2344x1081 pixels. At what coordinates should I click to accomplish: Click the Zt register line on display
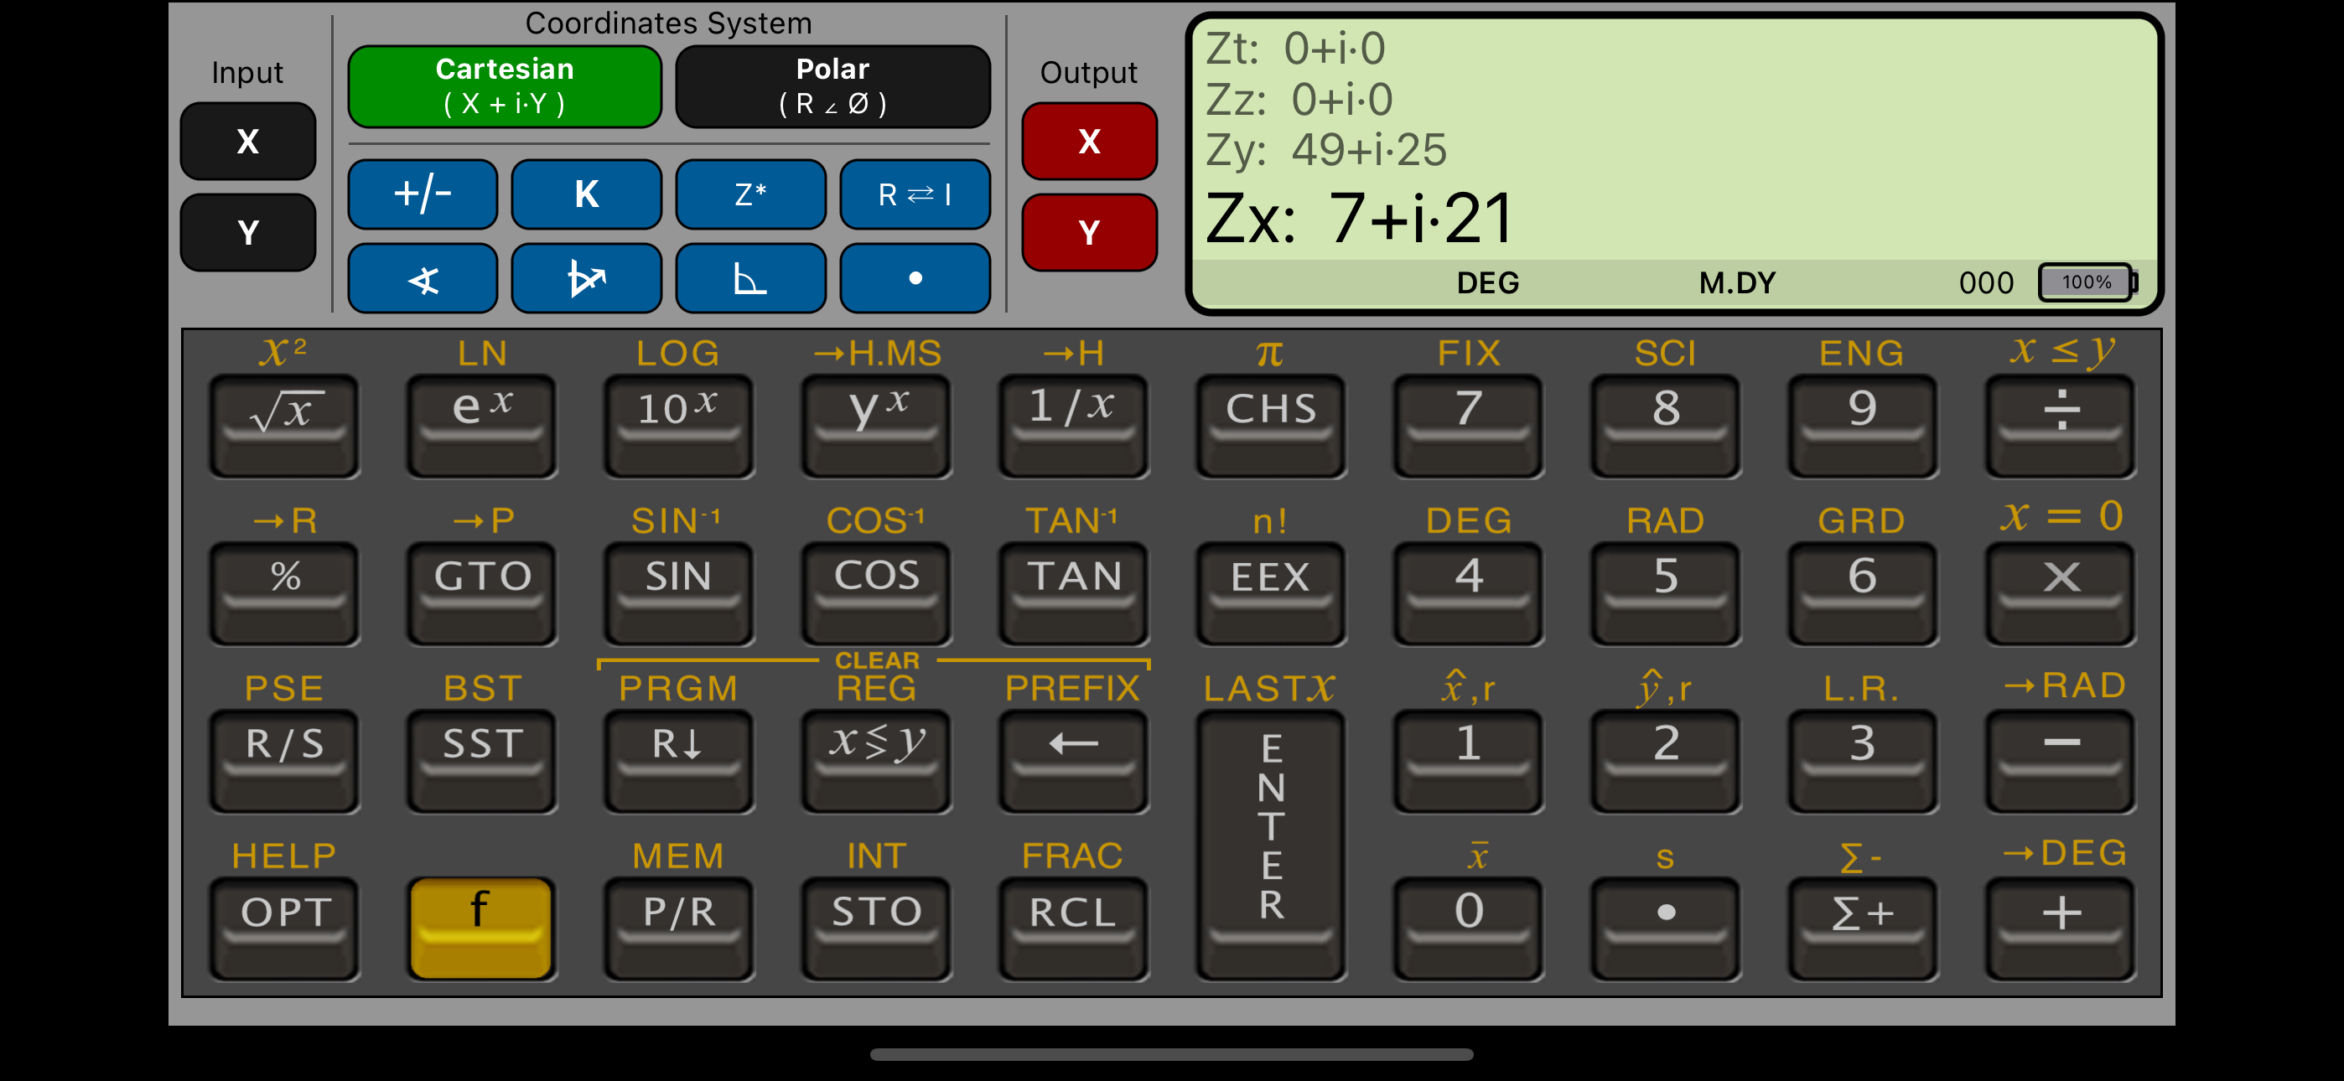[1295, 49]
